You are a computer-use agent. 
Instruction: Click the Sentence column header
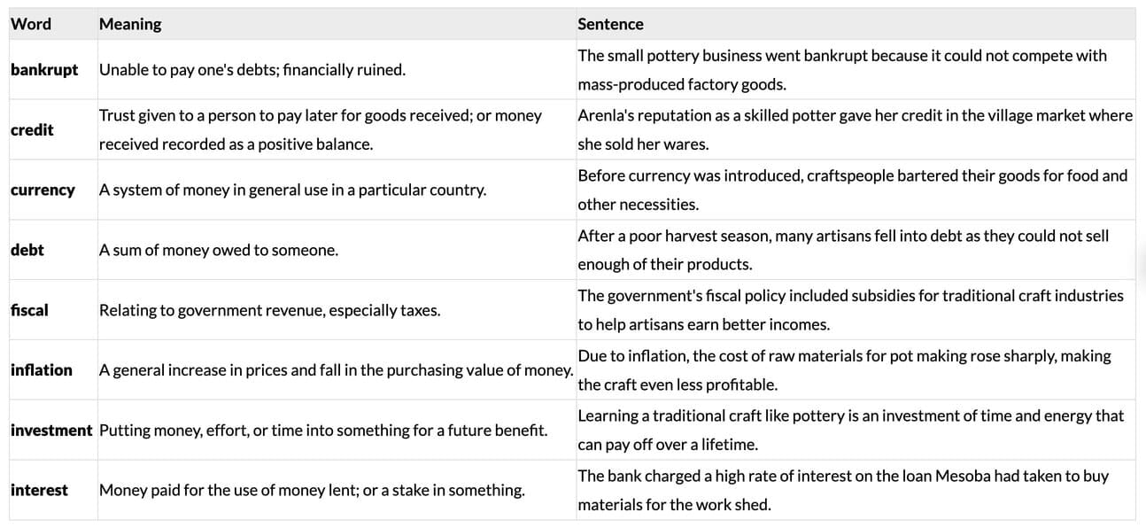tap(610, 24)
